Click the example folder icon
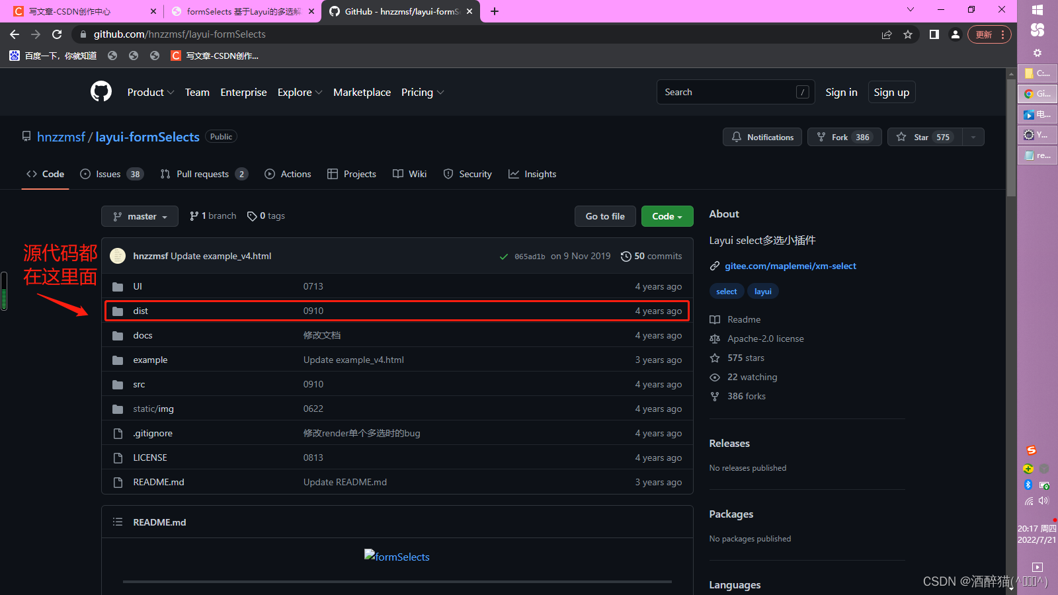Viewport: 1058px width, 595px height. coord(118,360)
